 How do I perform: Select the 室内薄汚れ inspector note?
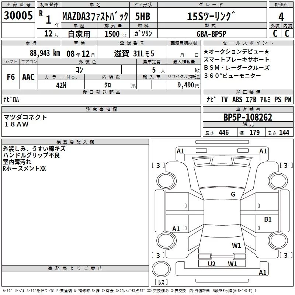click(x=17, y=162)
